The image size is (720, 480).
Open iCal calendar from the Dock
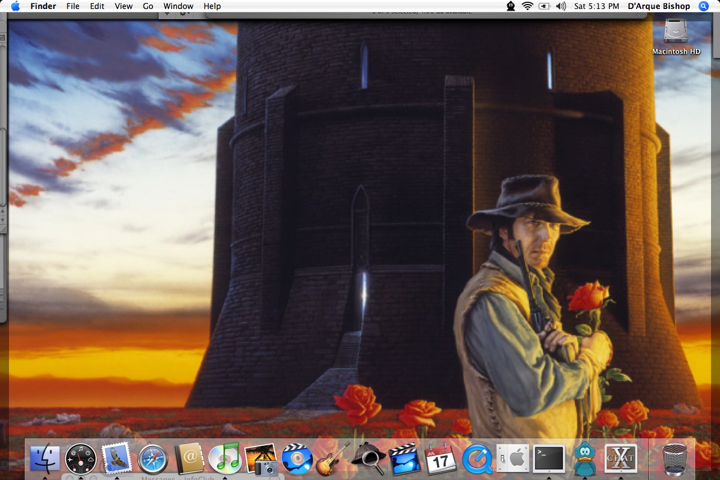pyautogui.click(x=441, y=459)
